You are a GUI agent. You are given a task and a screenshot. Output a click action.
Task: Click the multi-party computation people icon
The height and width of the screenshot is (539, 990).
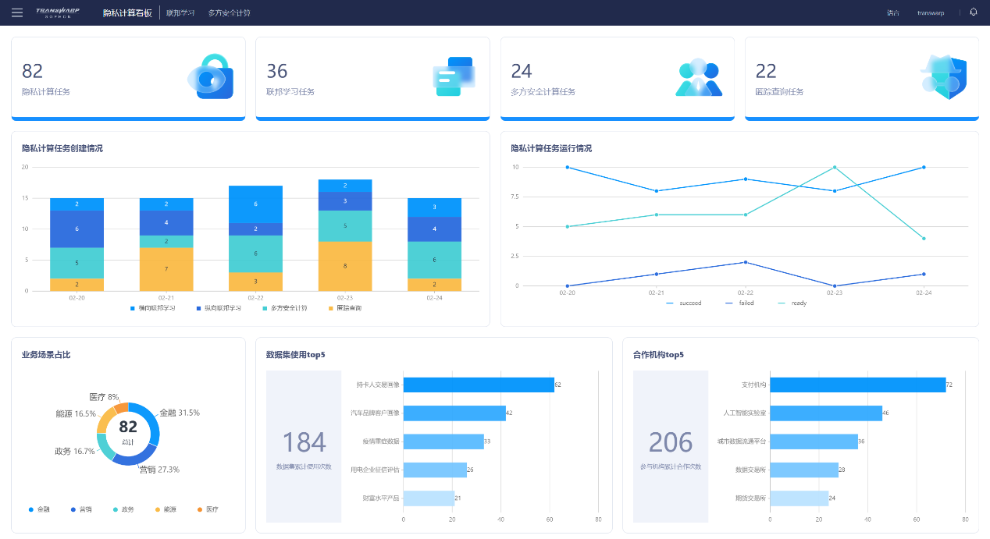[x=699, y=77]
